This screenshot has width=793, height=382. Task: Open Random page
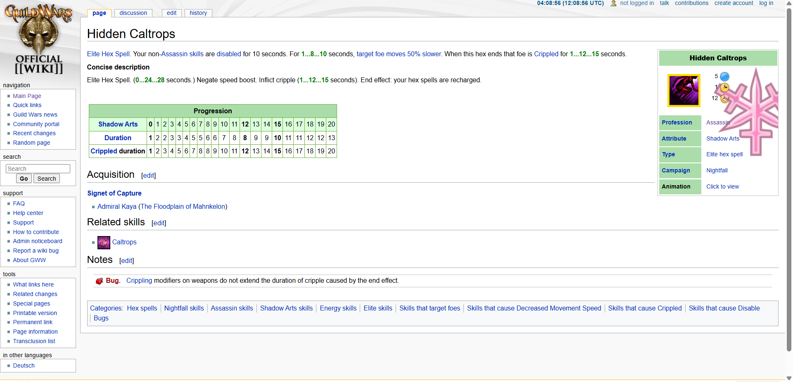tap(31, 143)
